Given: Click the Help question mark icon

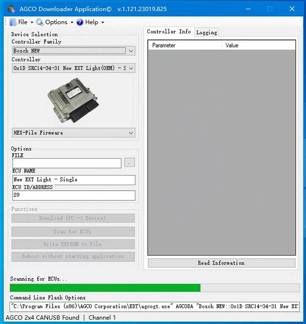Looking at the screenshot, I should pos(80,22).
